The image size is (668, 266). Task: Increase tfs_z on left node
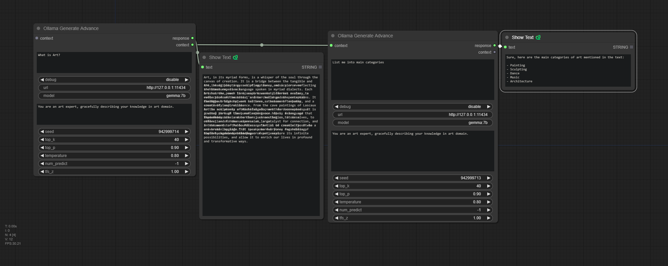point(186,172)
